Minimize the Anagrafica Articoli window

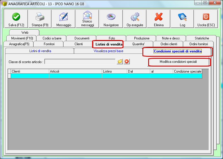tap(198, 3)
